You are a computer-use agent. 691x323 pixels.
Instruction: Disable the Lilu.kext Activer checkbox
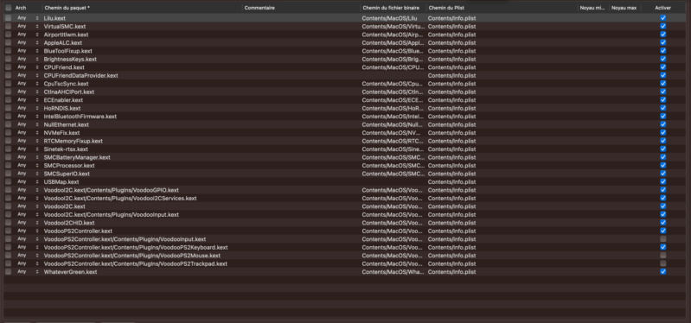pyautogui.click(x=662, y=18)
